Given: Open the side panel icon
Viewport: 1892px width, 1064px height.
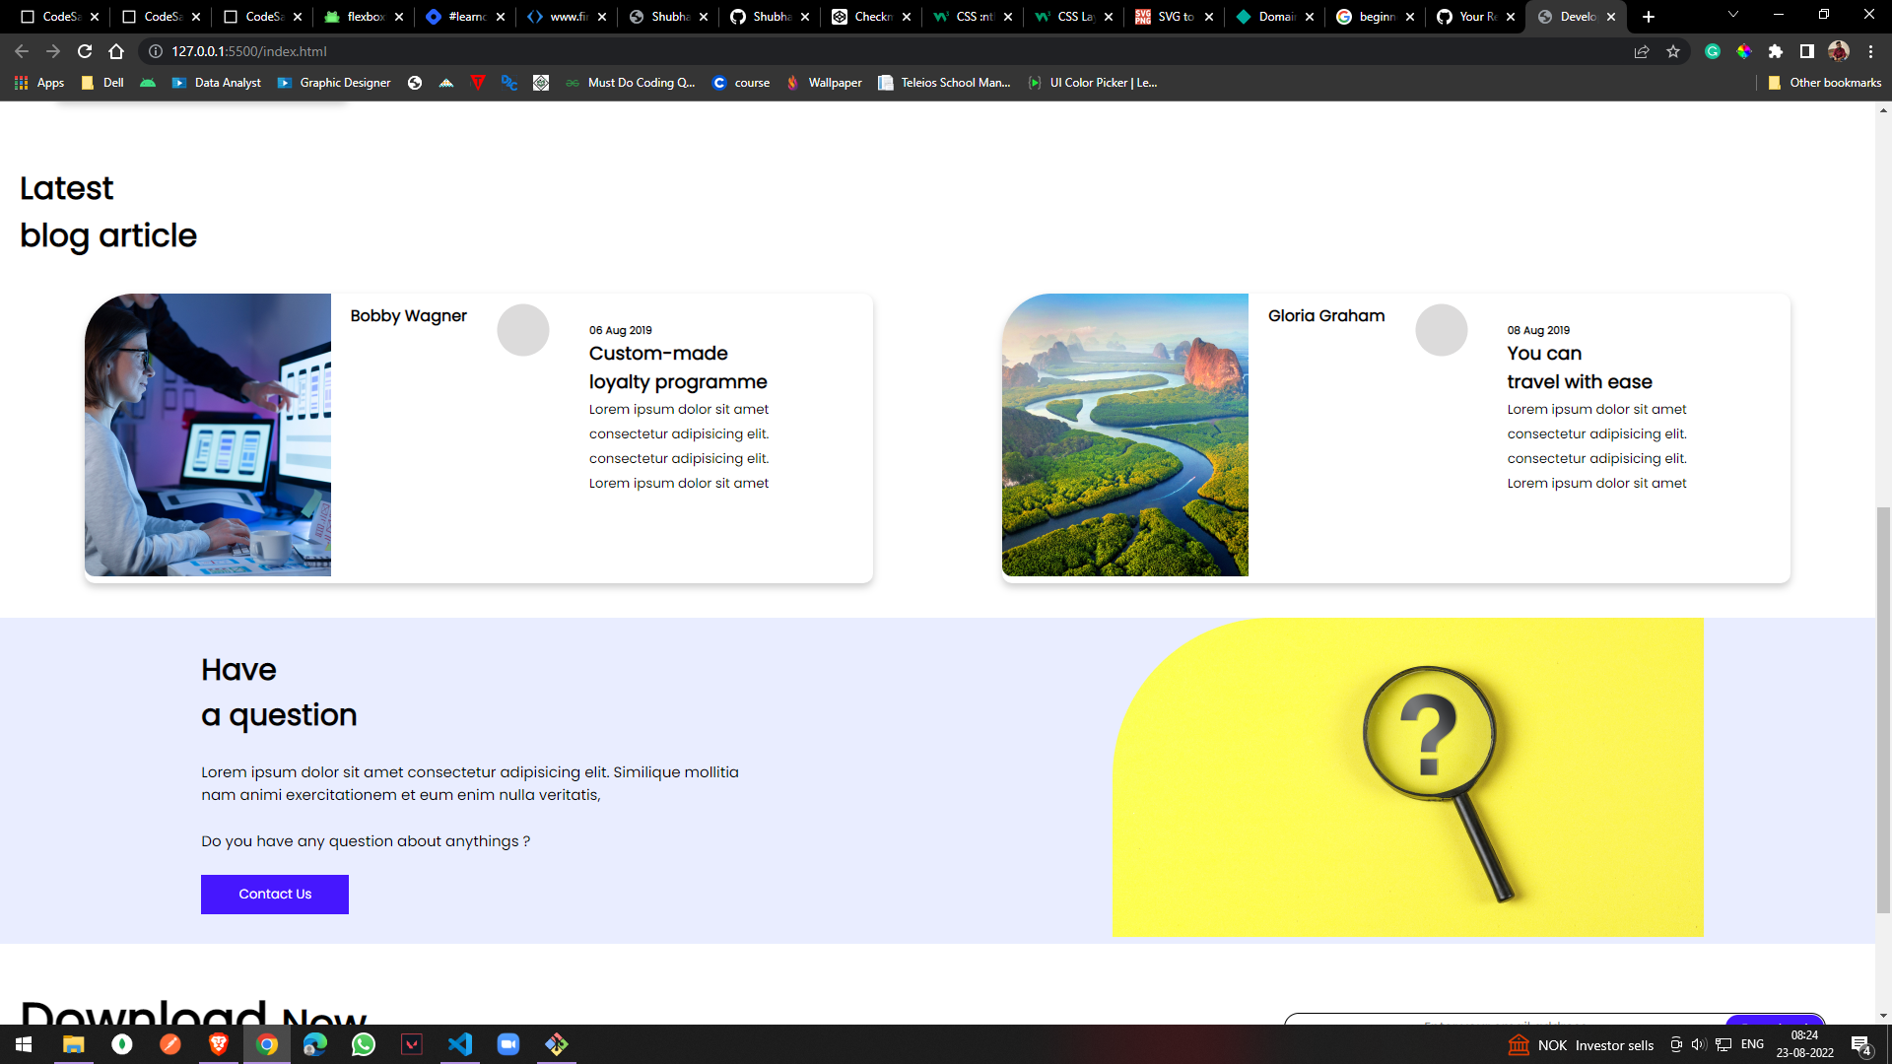Looking at the screenshot, I should [1807, 51].
